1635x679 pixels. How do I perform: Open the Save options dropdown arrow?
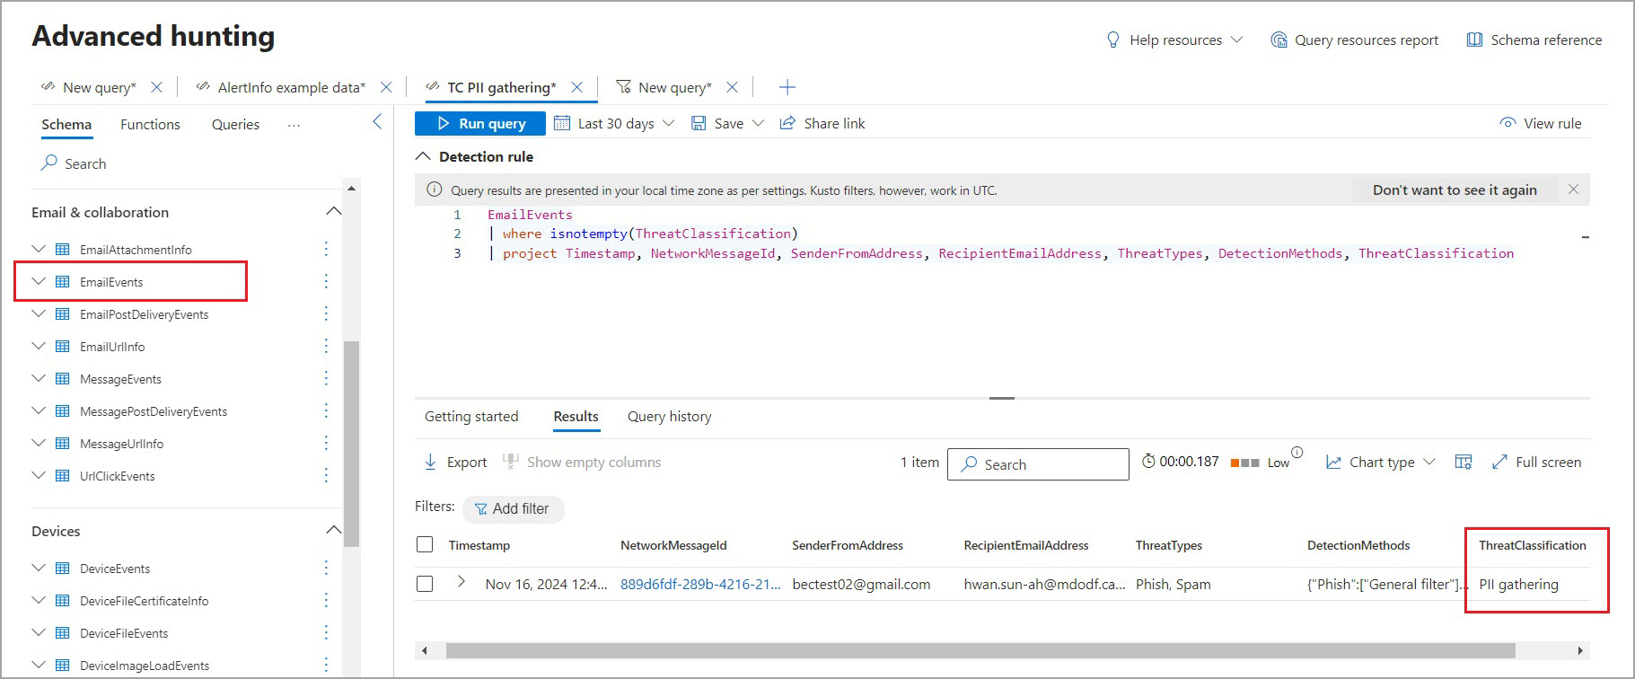tap(758, 123)
